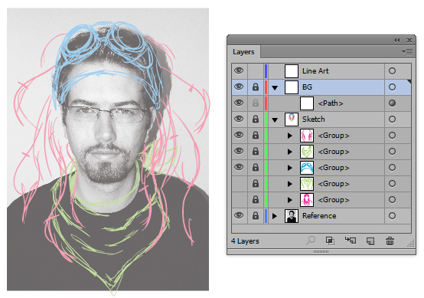Hide the blue goggles <Group> via eye
Image resolution: width=424 pixels, height=298 pixels.
pyautogui.click(x=239, y=167)
